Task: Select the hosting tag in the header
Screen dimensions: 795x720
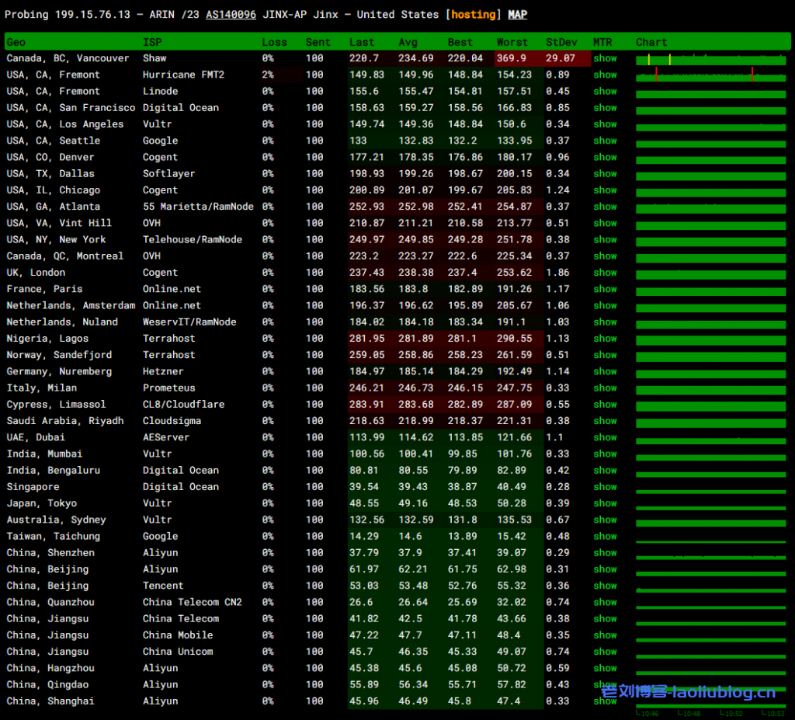Action: coord(473,15)
